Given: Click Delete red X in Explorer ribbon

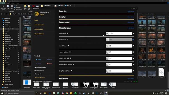Looking at the screenshot, I should click(x=34, y=6).
